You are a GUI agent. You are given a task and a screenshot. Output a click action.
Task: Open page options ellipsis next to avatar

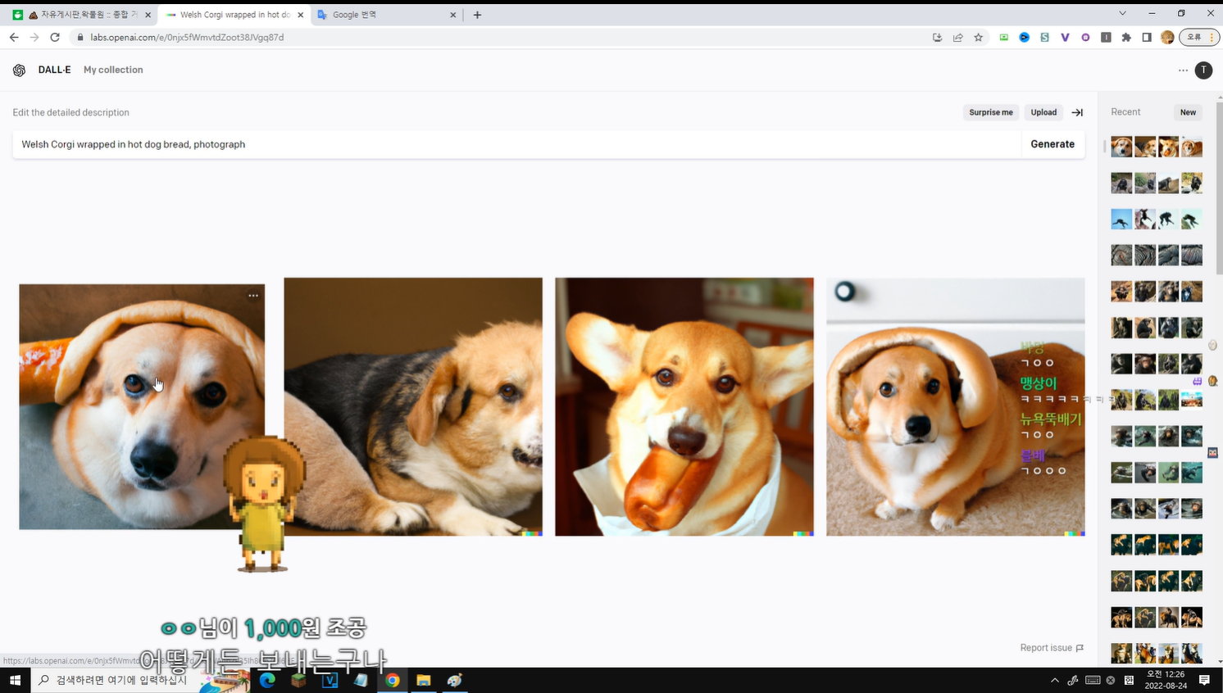pos(1183,70)
